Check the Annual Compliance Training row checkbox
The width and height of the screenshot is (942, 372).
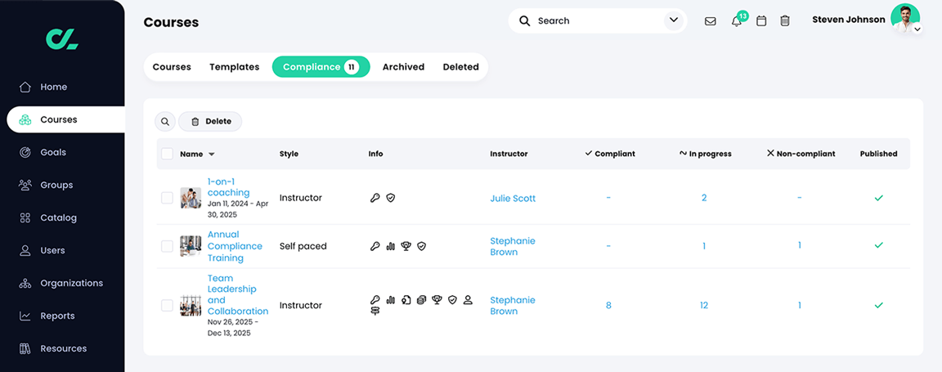[167, 246]
